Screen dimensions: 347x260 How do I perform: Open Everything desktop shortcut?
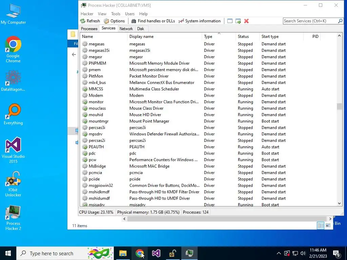point(13,114)
